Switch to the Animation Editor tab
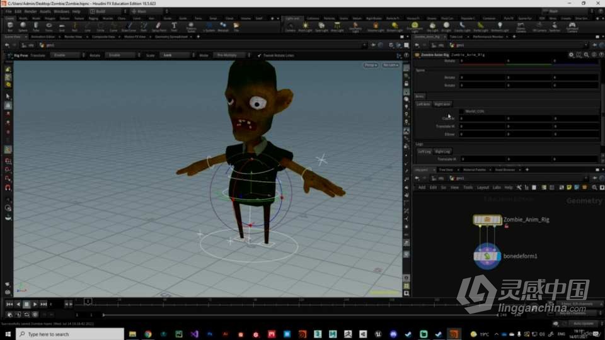605x340 pixels. pos(43,37)
